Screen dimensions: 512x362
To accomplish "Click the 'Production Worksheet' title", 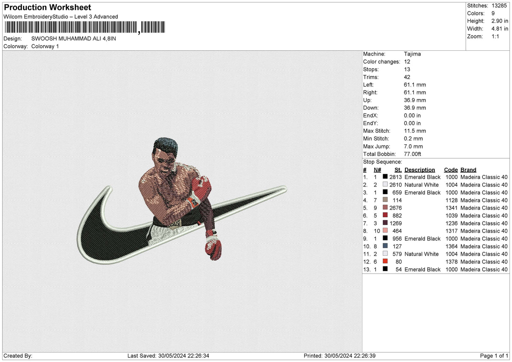I will tap(47, 8).
